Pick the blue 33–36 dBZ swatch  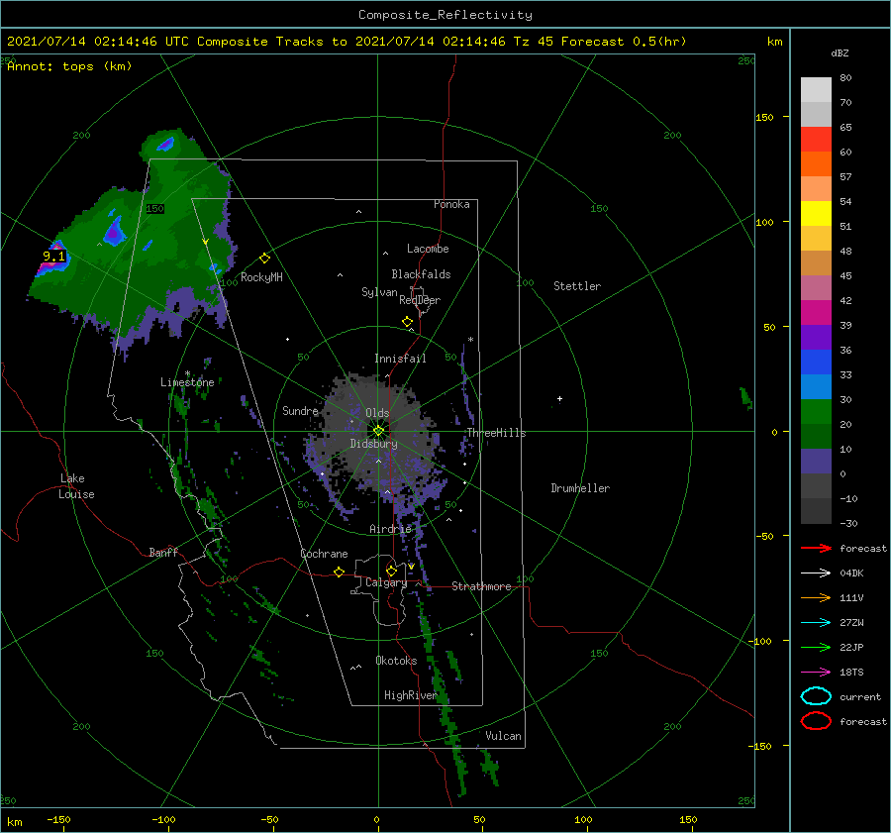(x=816, y=362)
